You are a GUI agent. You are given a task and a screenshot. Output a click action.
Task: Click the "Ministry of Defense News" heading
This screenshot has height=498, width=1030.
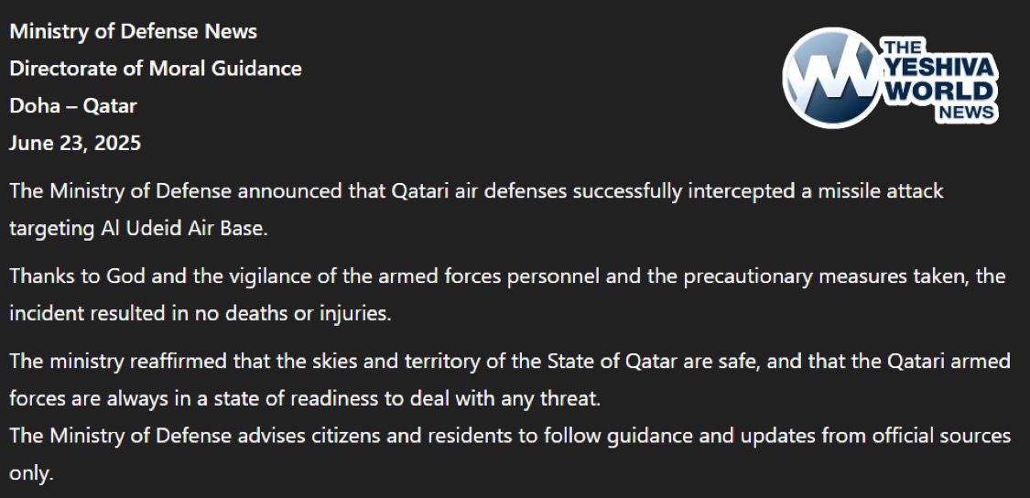tap(134, 31)
